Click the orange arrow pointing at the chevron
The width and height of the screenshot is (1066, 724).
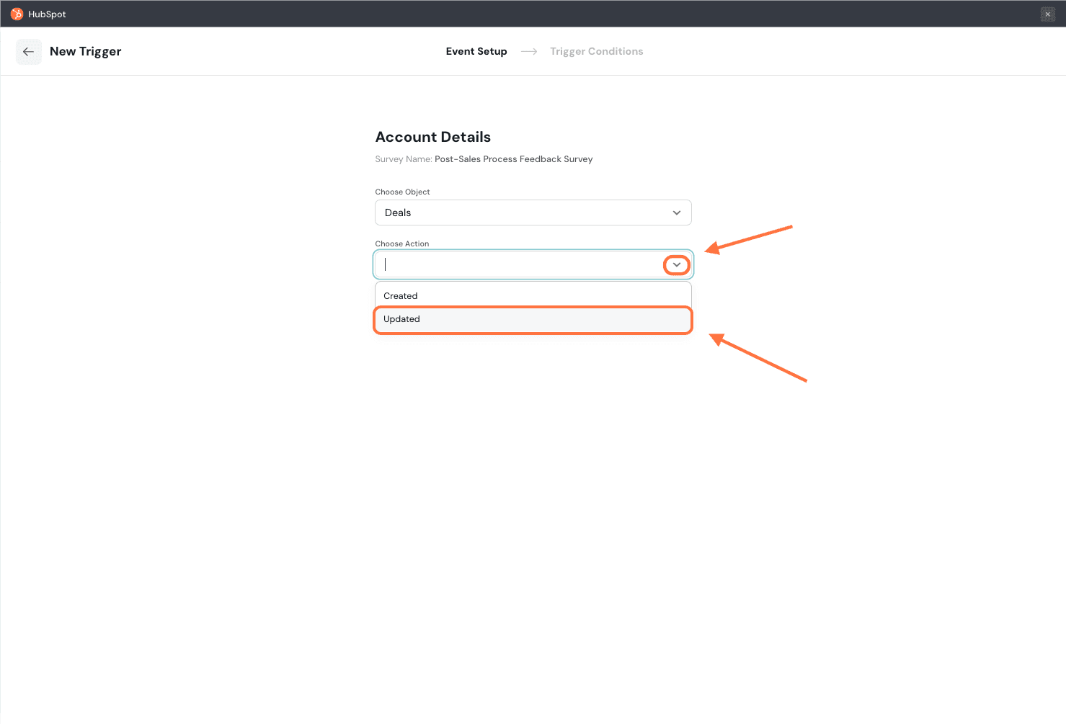point(748,238)
